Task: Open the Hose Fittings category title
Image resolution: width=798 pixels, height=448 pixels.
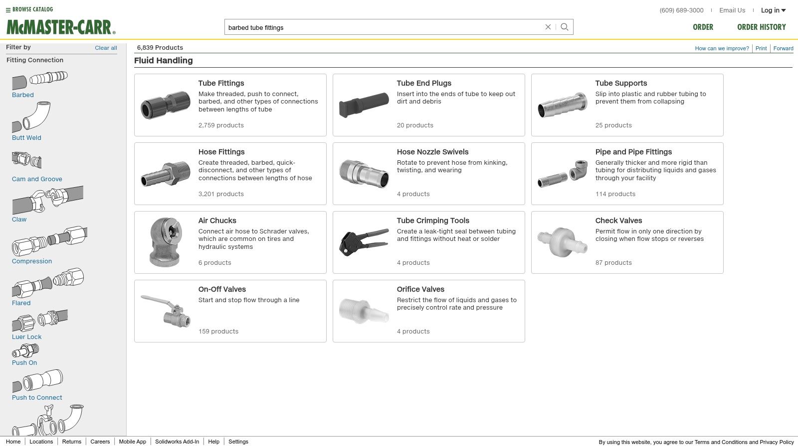Action: 221,152
